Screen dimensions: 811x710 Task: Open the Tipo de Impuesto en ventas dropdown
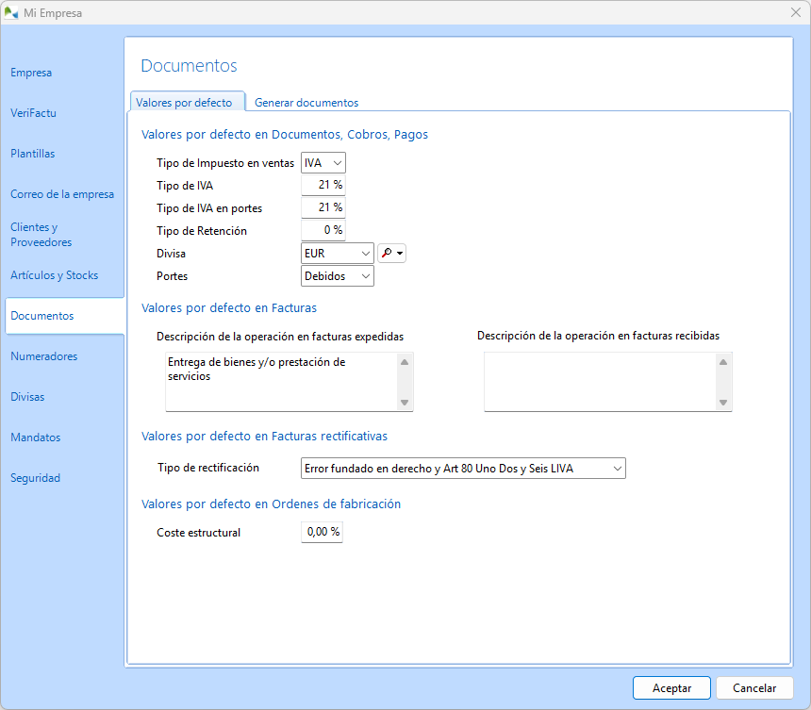pos(323,163)
